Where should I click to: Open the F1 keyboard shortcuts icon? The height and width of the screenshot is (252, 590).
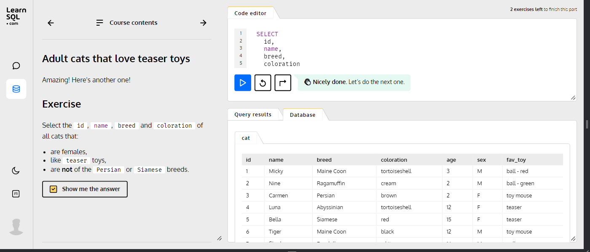coord(16,194)
